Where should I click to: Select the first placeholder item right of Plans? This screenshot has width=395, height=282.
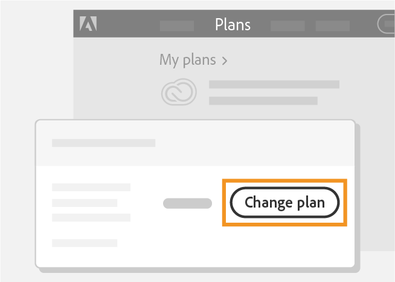pyautogui.click(x=287, y=25)
